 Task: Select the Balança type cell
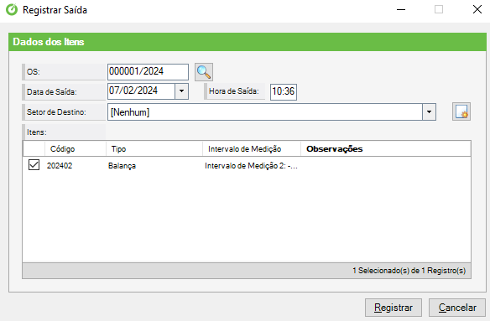122,166
